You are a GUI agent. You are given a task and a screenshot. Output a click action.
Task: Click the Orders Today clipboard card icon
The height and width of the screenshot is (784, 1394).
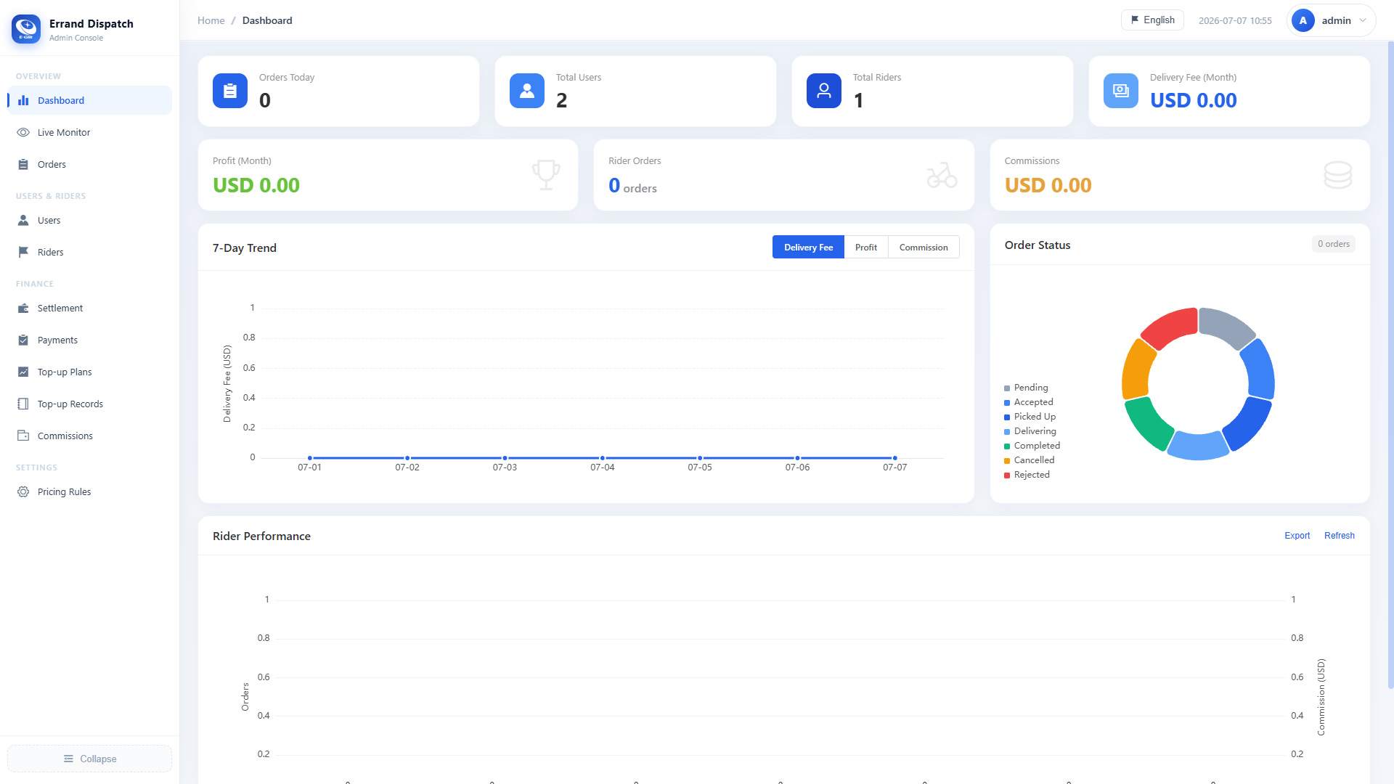(x=230, y=91)
